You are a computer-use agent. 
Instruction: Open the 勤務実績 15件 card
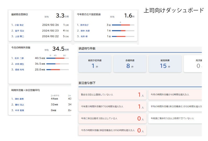165,64
